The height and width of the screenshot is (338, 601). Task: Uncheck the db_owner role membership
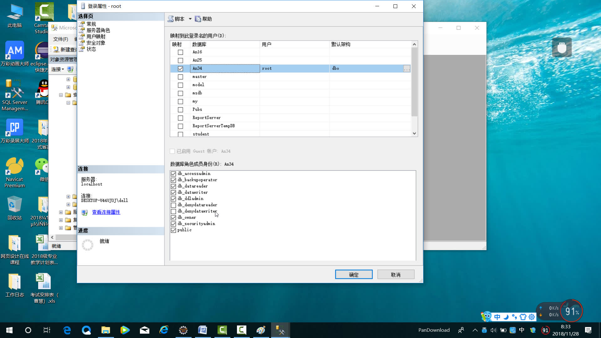click(x=173, y=218)
